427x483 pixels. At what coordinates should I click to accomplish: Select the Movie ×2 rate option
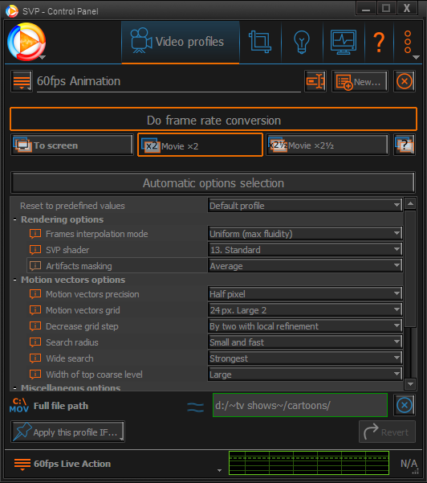click(200, 145)
